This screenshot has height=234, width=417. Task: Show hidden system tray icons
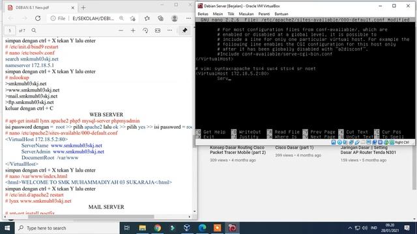click(350, 228)
